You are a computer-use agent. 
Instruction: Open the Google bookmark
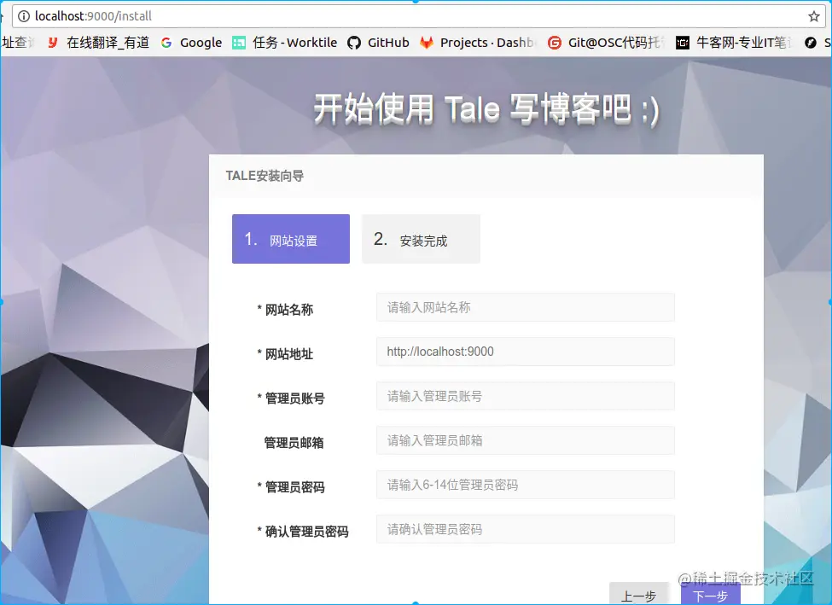[191, 43]
